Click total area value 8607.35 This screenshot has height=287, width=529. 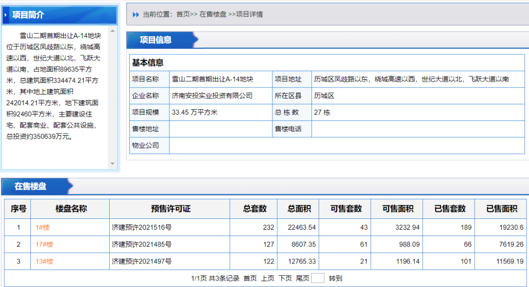pos(304,244)
